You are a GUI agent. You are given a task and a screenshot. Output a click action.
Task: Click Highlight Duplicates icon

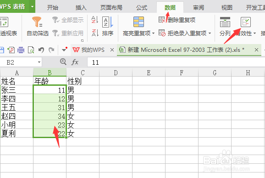tap(138, 22)
